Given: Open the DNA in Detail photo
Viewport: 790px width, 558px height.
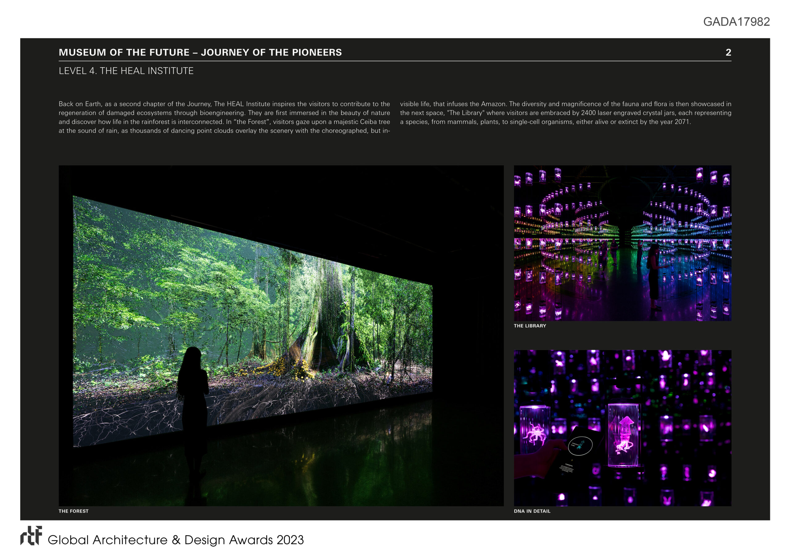Looking at the screenshot, I should pyautogui.click(x=622, y=428).
